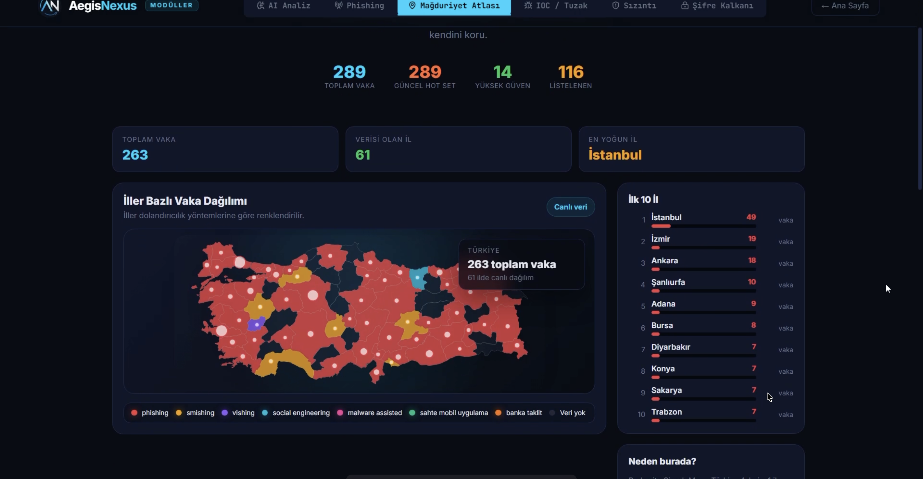Click the sahte mobil uygulama swatch

click(x=412, y=412)
